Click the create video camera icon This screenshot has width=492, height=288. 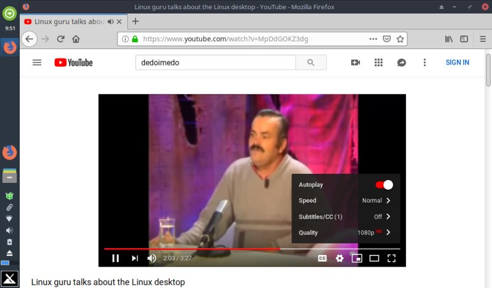[x=355, y=63]
